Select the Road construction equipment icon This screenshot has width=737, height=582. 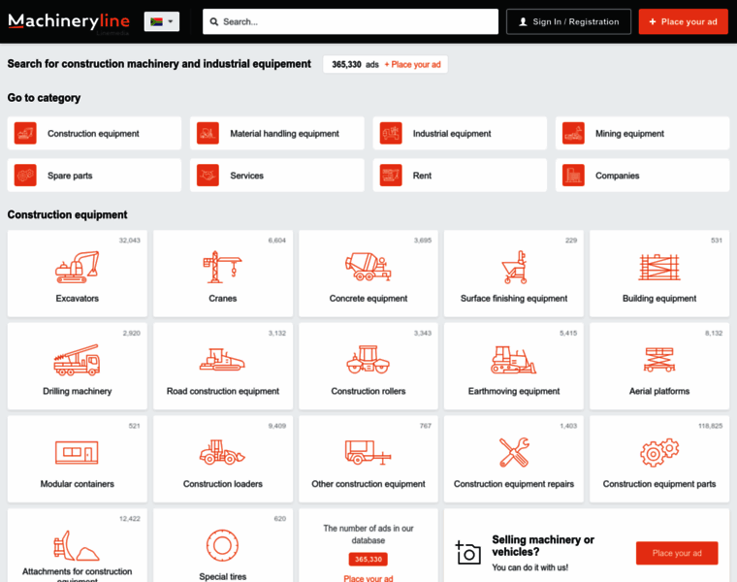pyautogui.click(x=222, y=360)
